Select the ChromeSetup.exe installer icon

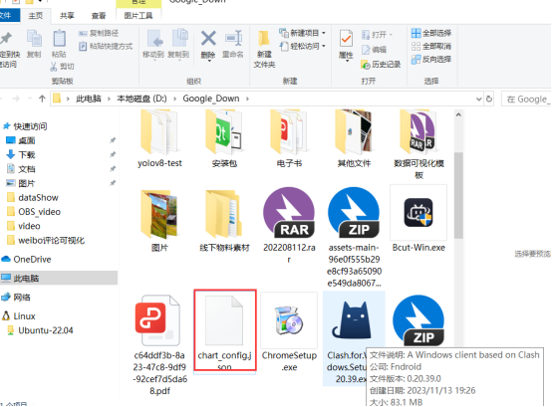click(x=289, y=320)
